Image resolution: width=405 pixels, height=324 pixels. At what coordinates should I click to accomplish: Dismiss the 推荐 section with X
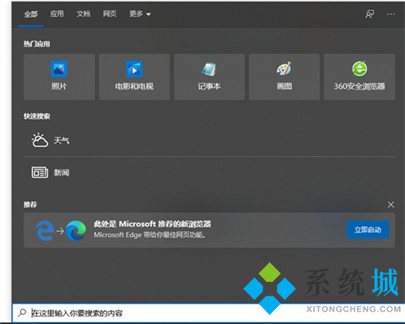(391, 204)
